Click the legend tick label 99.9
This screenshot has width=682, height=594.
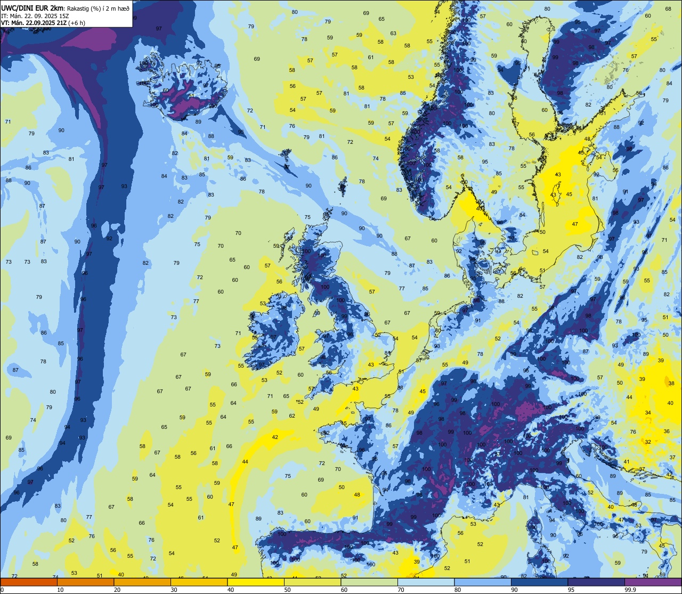tap(631, 590)
